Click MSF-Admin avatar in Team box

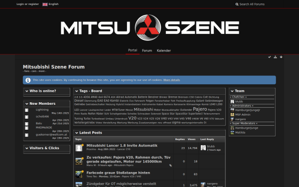coord(232,115)
